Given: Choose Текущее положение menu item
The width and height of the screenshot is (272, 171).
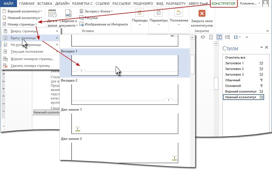Looking at the screenshot, I should pyautogui.click(x=31, y=52).
